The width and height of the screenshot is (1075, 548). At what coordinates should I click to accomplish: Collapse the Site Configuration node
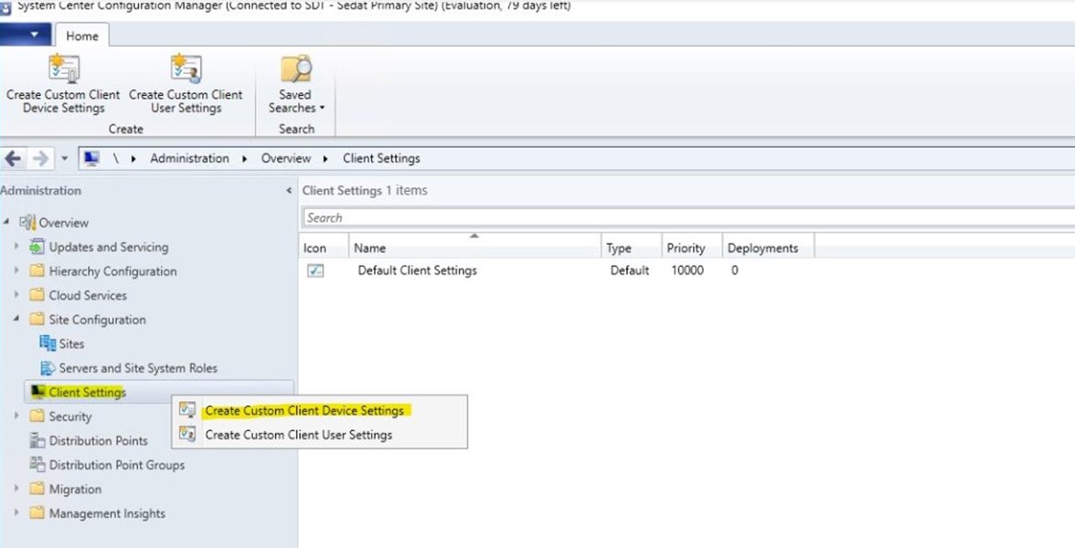[16, 320]
